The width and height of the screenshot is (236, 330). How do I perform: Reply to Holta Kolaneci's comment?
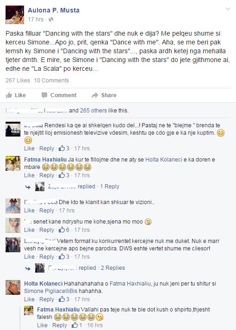tap(47, 299)
